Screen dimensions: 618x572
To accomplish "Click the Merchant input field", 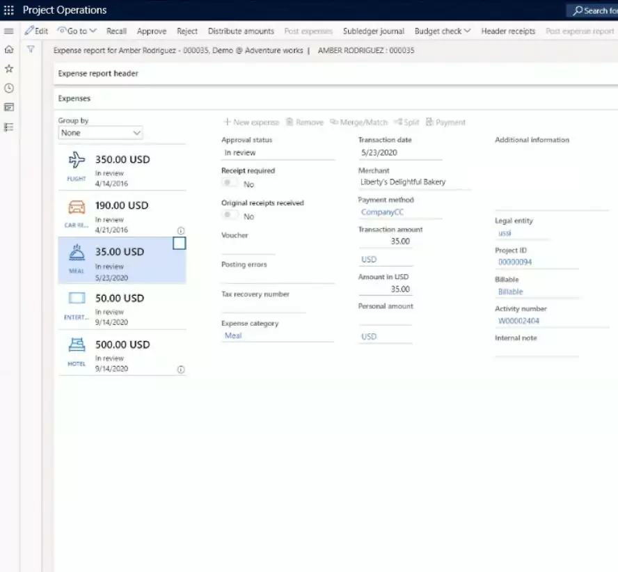I will (414, 182).
